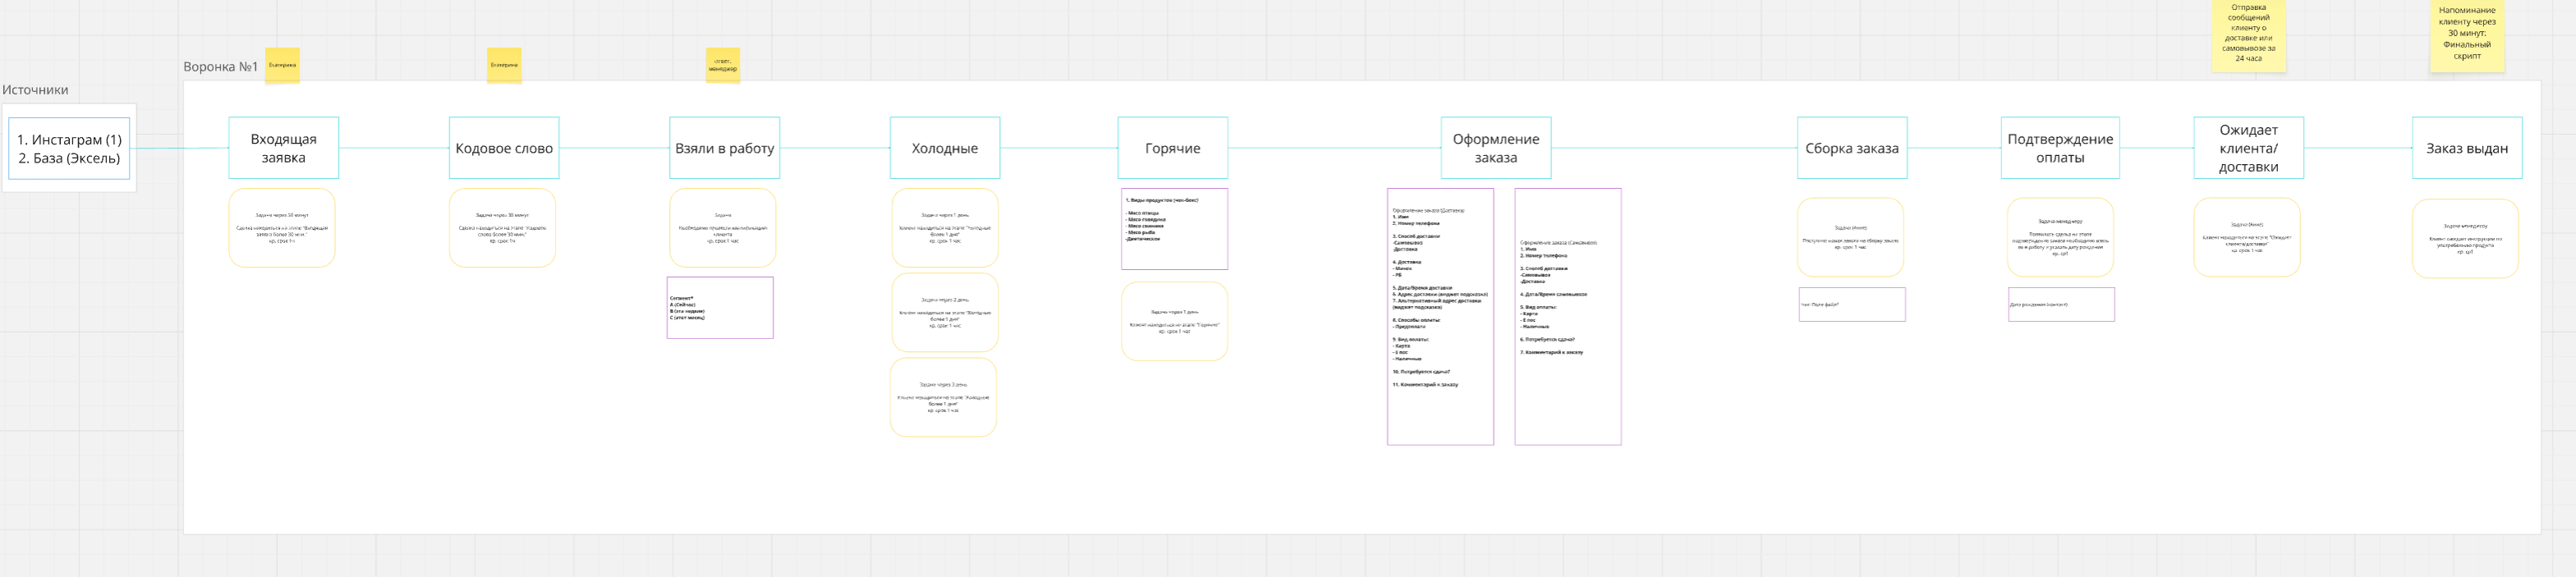Select the 'Виды продуктов' purple box
This screenshot has height=577, width=2576.
1174,229
